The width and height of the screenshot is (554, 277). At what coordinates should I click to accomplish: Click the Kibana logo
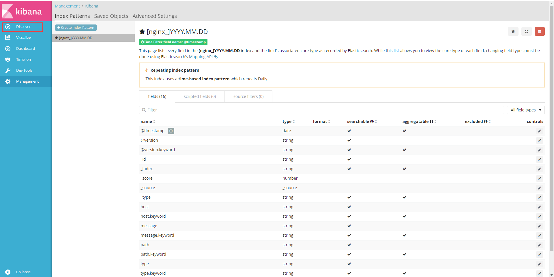[x=26, y=11]
